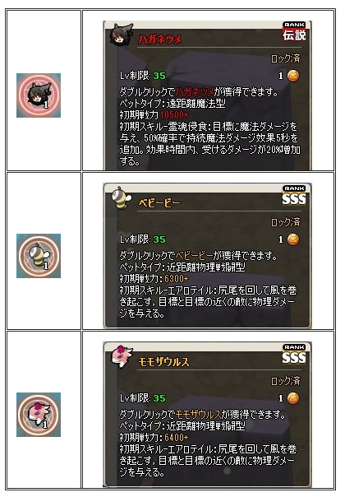The image size is (345, 497).
Task: Click the 初期戦力 10500+ value
Action: tap(174, 115)
